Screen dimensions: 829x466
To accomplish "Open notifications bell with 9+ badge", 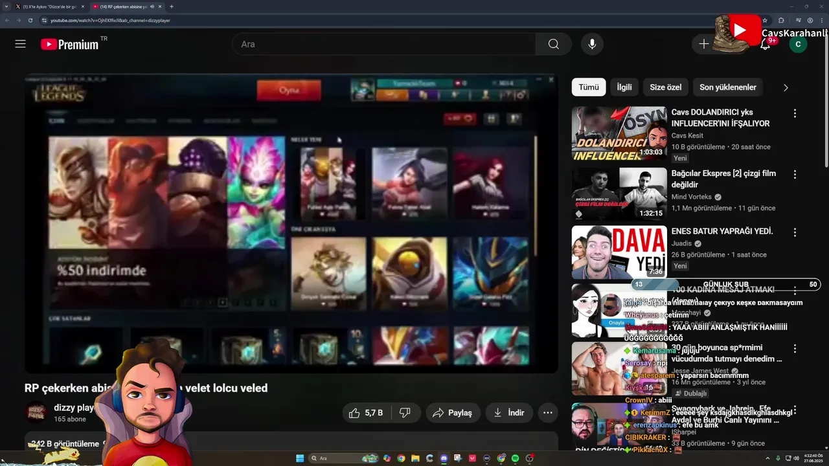I will [766, 44].
